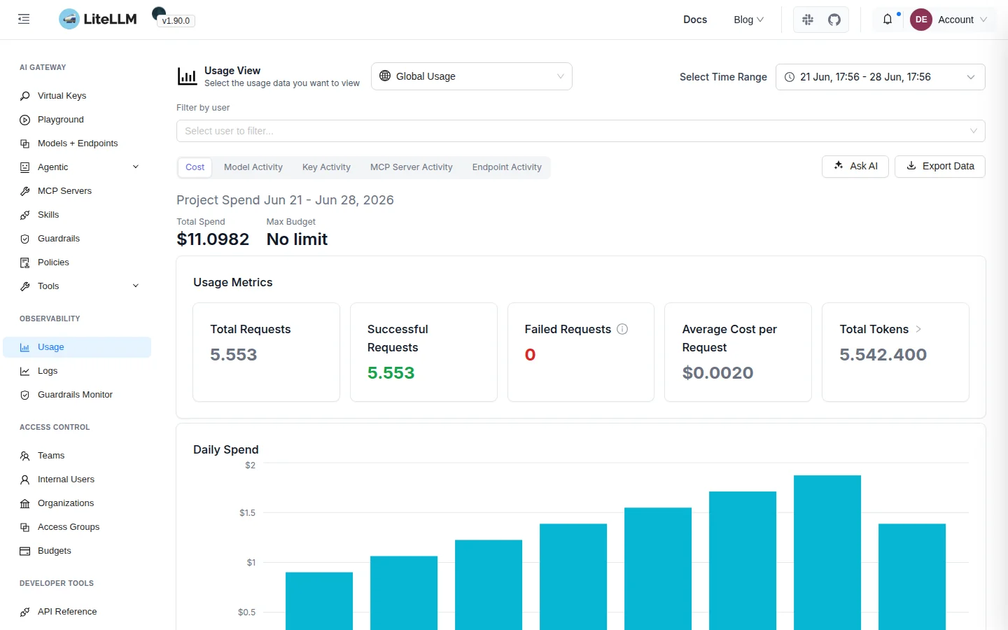Image resolution: width=1008 pixels, height=630 pixels.
Task: Click the API Reference icon
Action: coord(25,612)
